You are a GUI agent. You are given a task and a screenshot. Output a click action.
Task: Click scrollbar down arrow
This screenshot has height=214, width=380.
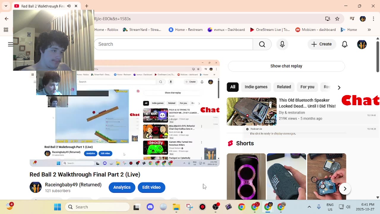[378, 197]
